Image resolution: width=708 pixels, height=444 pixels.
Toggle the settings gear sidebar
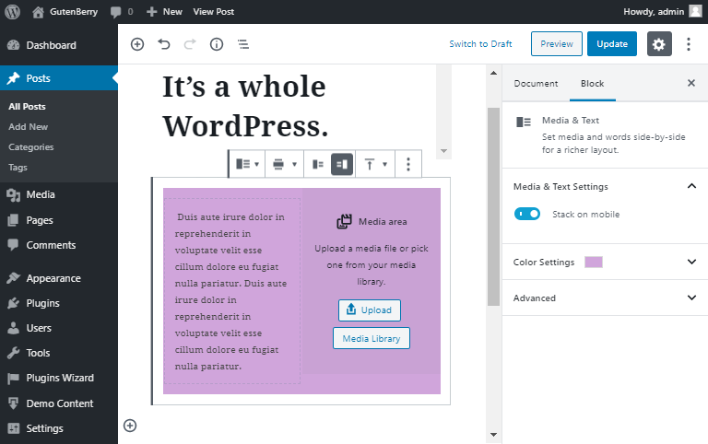pos(659,44)
